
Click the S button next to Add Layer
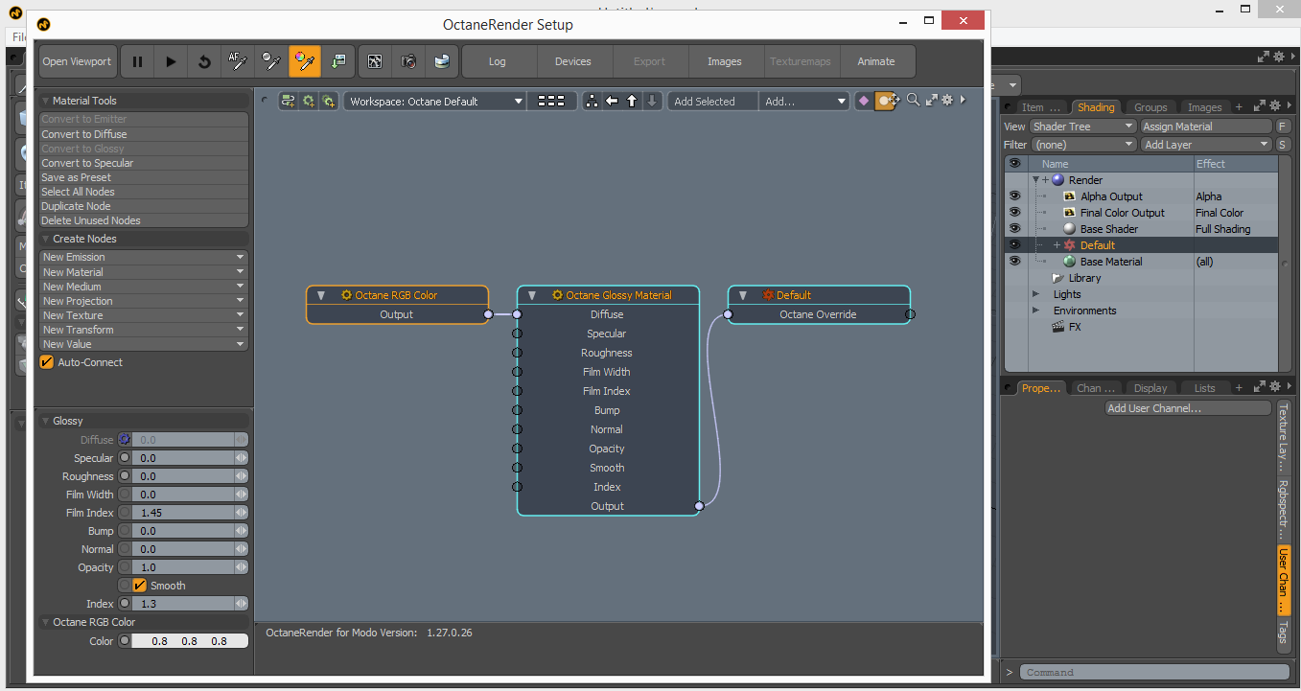[1283, 145]
